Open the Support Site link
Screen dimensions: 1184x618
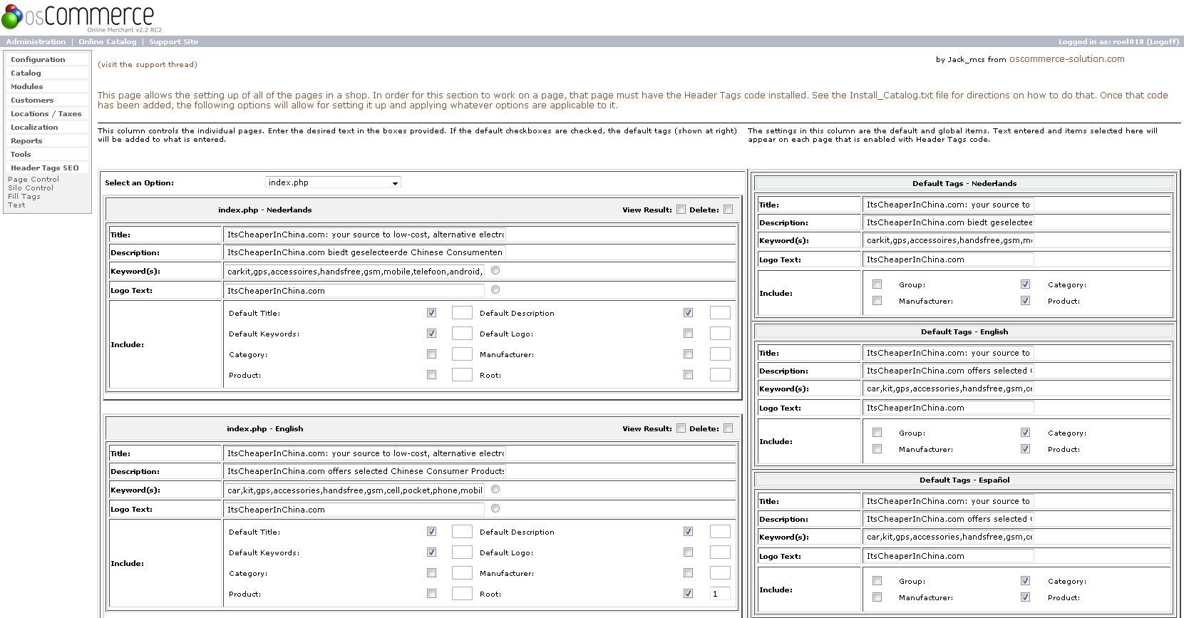[x=174, y=42]
